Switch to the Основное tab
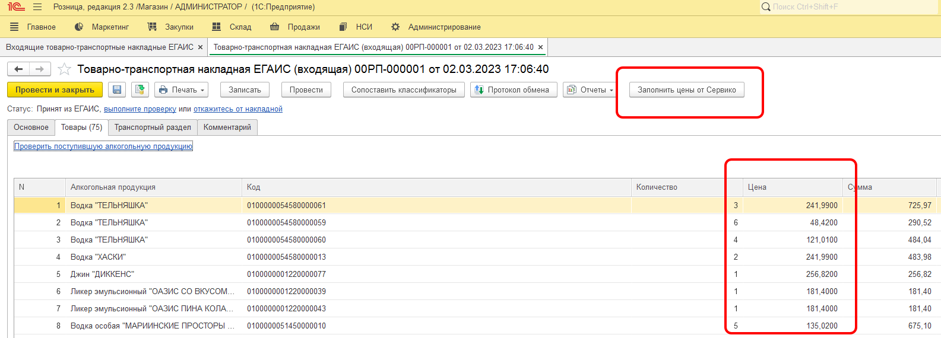The image size is (941, 338). [31, 127]
